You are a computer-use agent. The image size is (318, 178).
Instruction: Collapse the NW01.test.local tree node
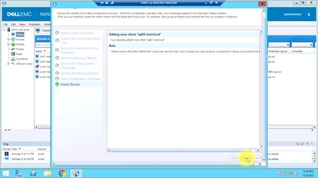pos(4,30)
